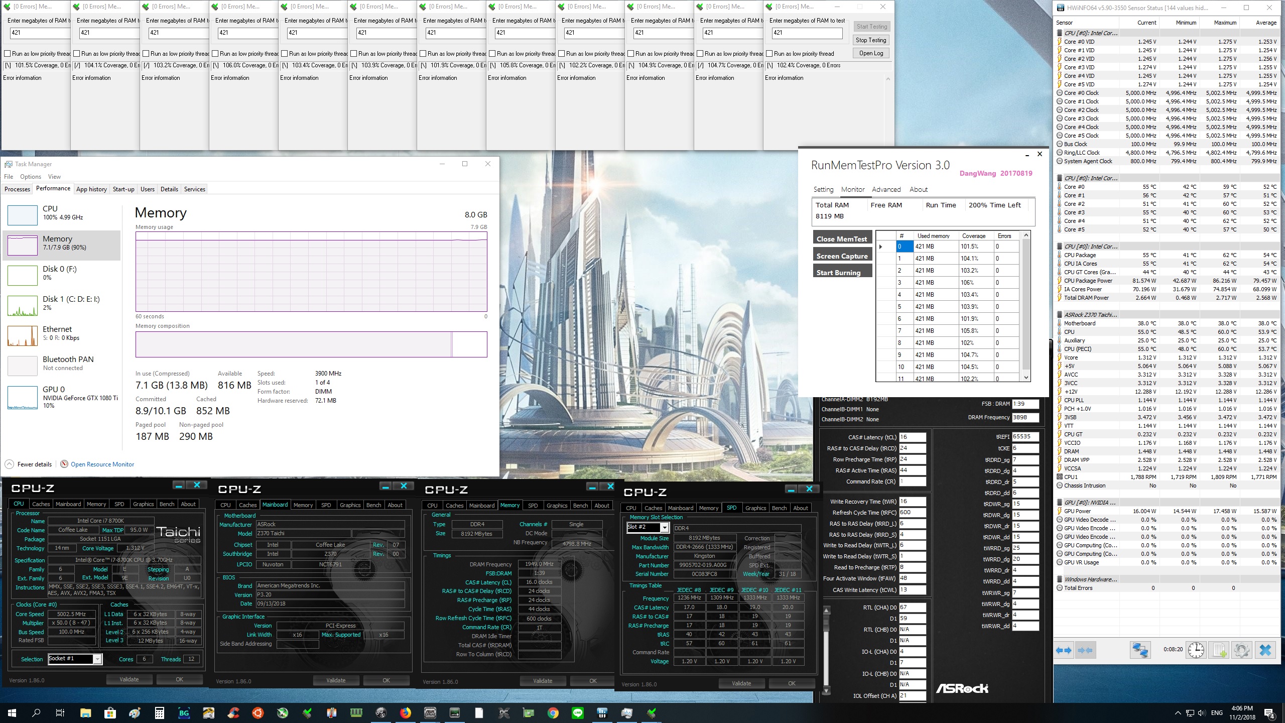Toggle low priority in 106.0% coverage MemTest
Image resolution: width=1285 pixels, height=723 pixels.
coord(215,54)
